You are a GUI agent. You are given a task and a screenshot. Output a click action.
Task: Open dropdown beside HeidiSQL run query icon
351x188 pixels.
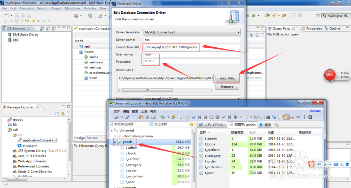click(241, 117)
